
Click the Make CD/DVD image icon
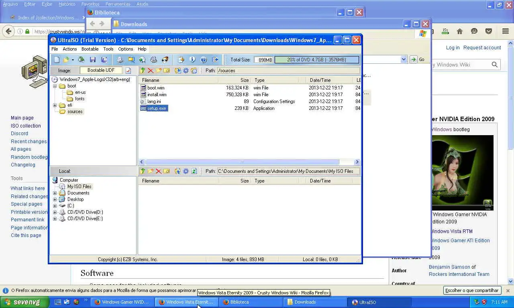point(120,60)
